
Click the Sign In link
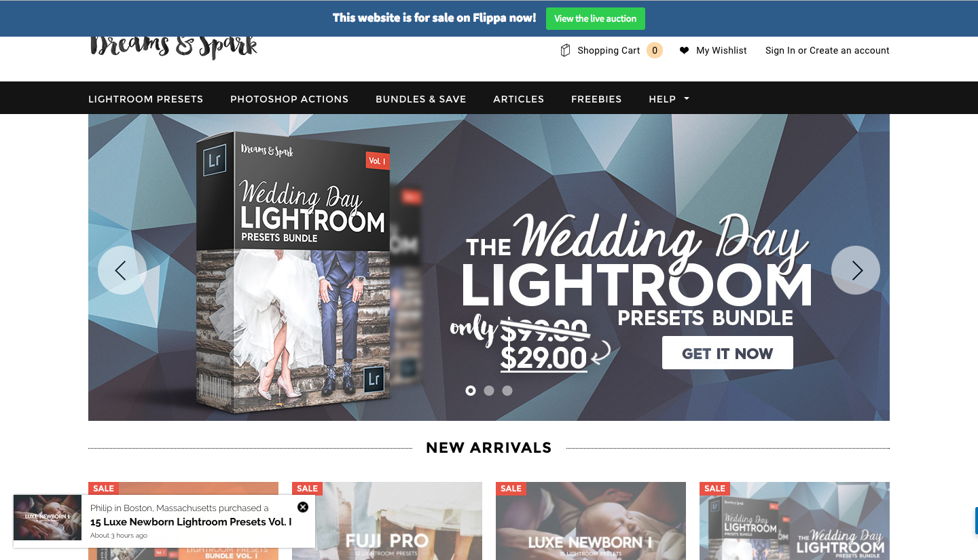tap(780, 50)
